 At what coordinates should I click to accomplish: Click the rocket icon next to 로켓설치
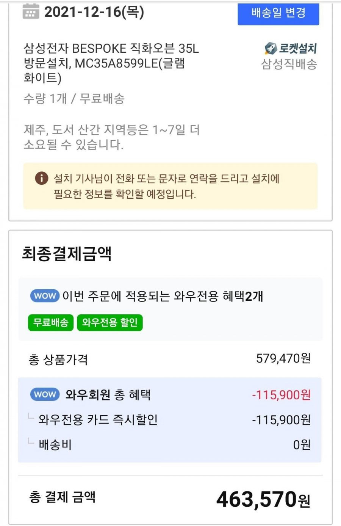[x=271, y=48]
